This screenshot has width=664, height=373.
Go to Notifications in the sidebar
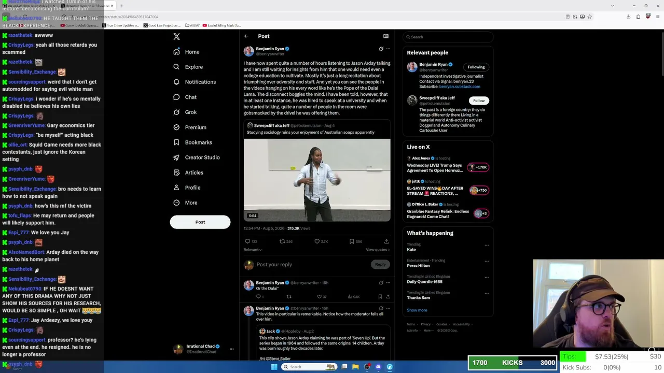(195, 82)
